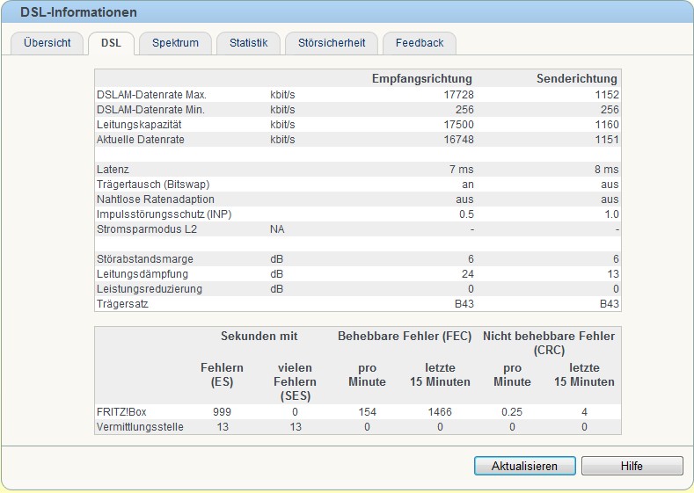Select the Störabstandsmarge row label
This screenshot has width=694, height=493.
[x=145, y=259]
